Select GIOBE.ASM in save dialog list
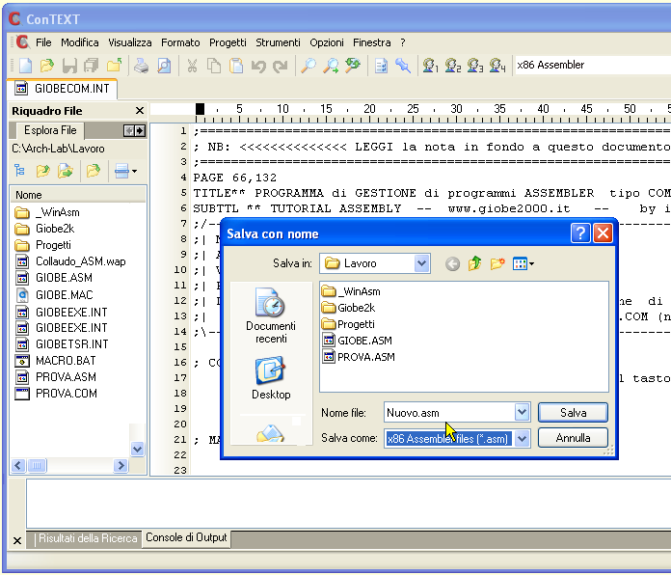671x575 pixels. [358, 341]
